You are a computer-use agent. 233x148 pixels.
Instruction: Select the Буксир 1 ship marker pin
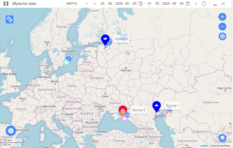coord(156,106)
